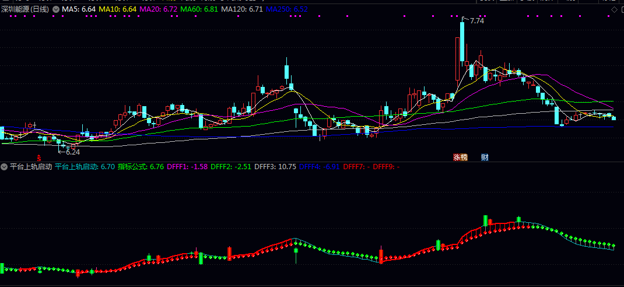The width and height of the screenshot is (624, 287).
Task: Click the 财 financial report marker icon
Action: point(485,157)
